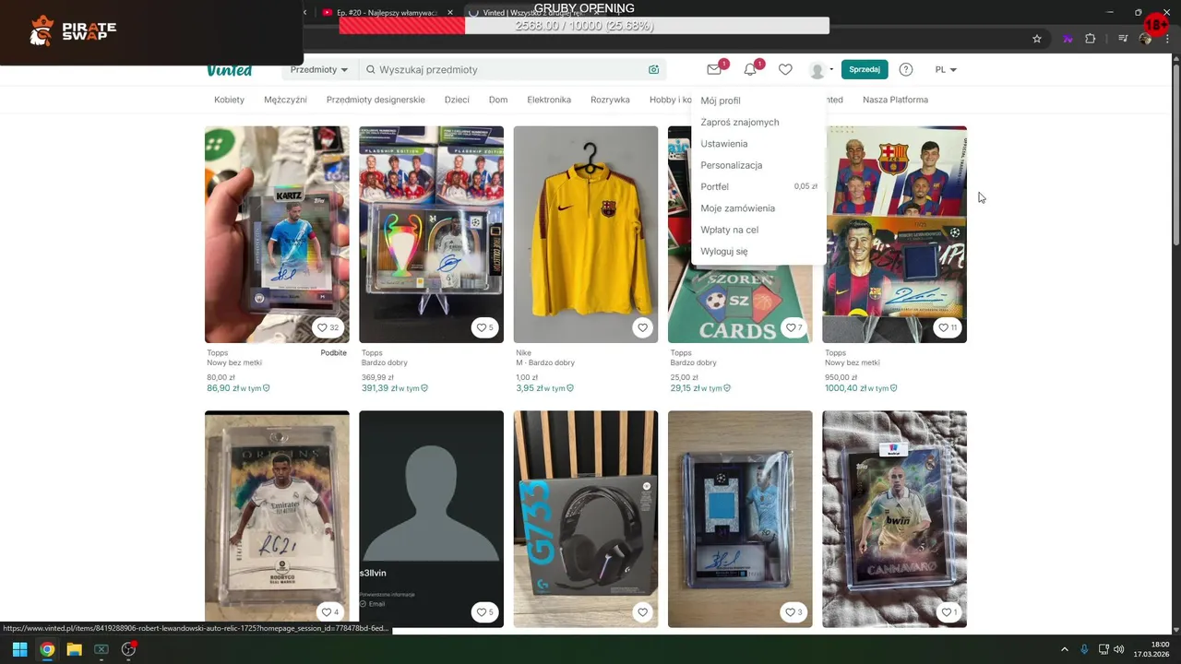
Task: Open File Explorer from taskbar
Action: (74, 649)
